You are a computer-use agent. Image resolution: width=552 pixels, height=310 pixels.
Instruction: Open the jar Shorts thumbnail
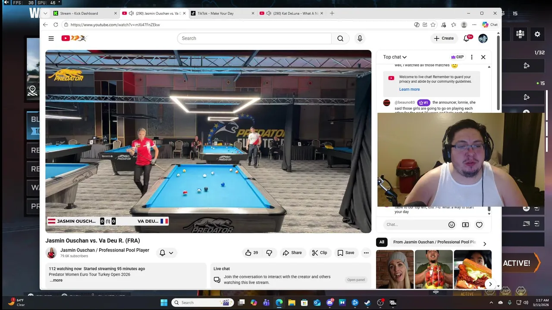click(433, 270)
